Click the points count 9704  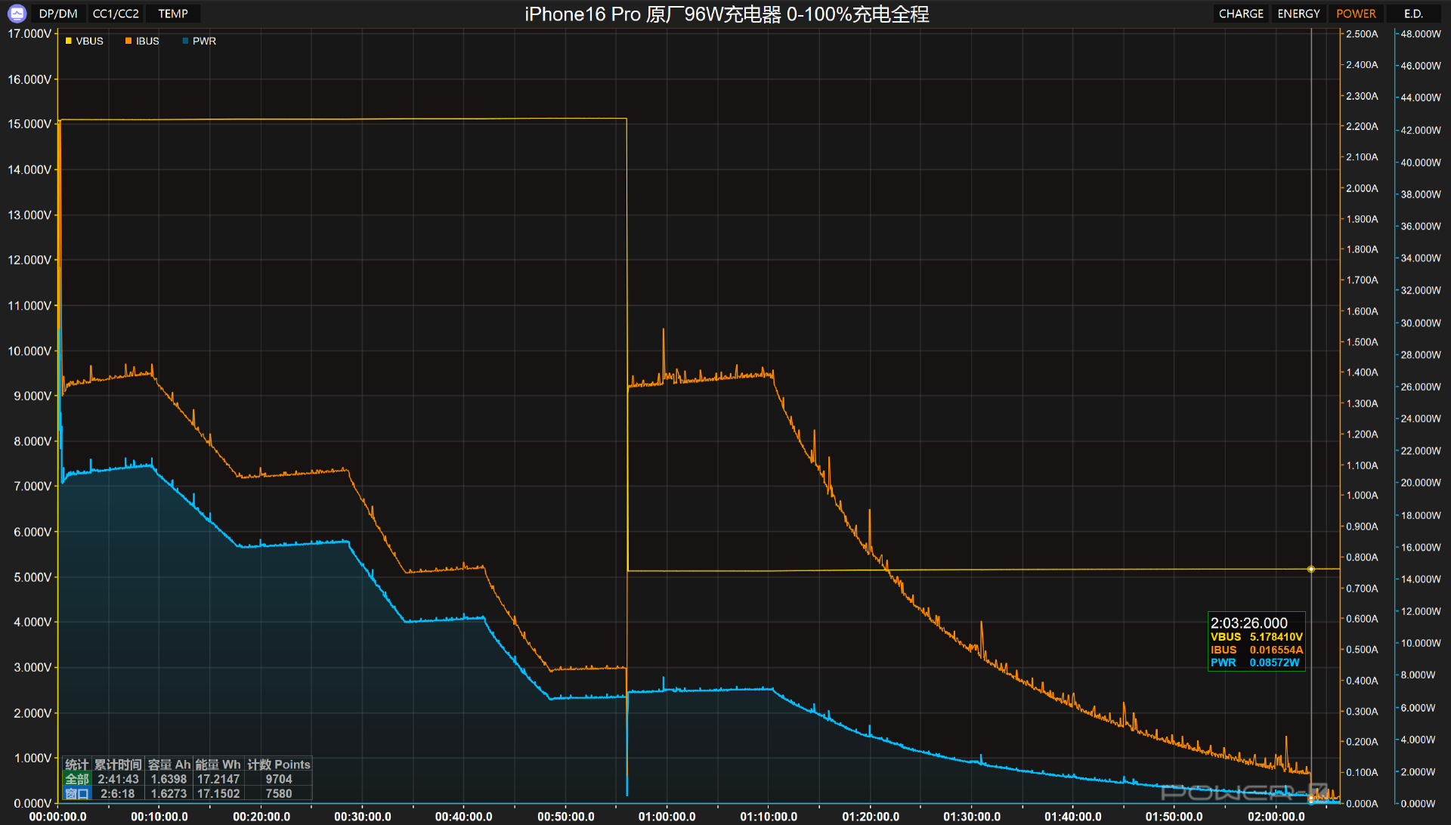[x=279, y=779]
